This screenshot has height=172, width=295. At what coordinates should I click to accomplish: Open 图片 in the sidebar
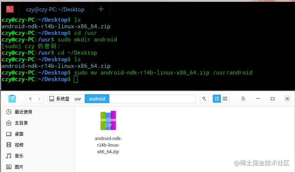pyautogui.click(x=15, y=167)
